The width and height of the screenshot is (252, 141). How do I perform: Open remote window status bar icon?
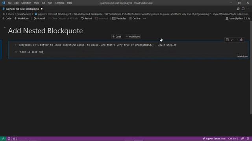(x=3, y=139)
